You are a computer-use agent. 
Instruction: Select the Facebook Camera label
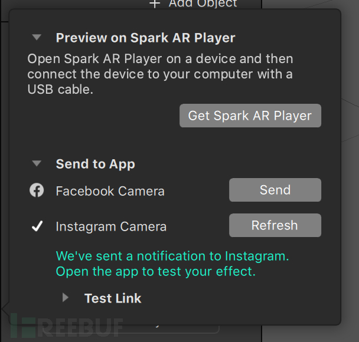coord(110,191)
